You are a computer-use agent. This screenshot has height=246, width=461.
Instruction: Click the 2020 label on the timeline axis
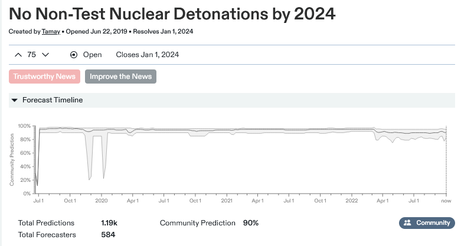click(x=102, y=201)
